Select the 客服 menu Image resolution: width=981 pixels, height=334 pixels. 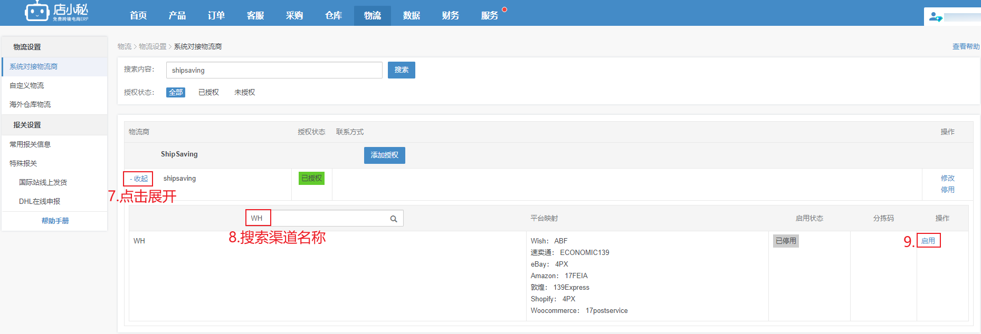pyautogui.click(x=255, y=15)
